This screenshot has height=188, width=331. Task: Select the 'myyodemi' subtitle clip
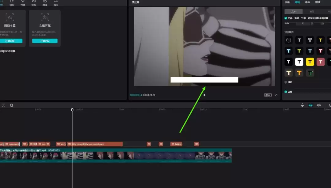click(x=12, y=144)
